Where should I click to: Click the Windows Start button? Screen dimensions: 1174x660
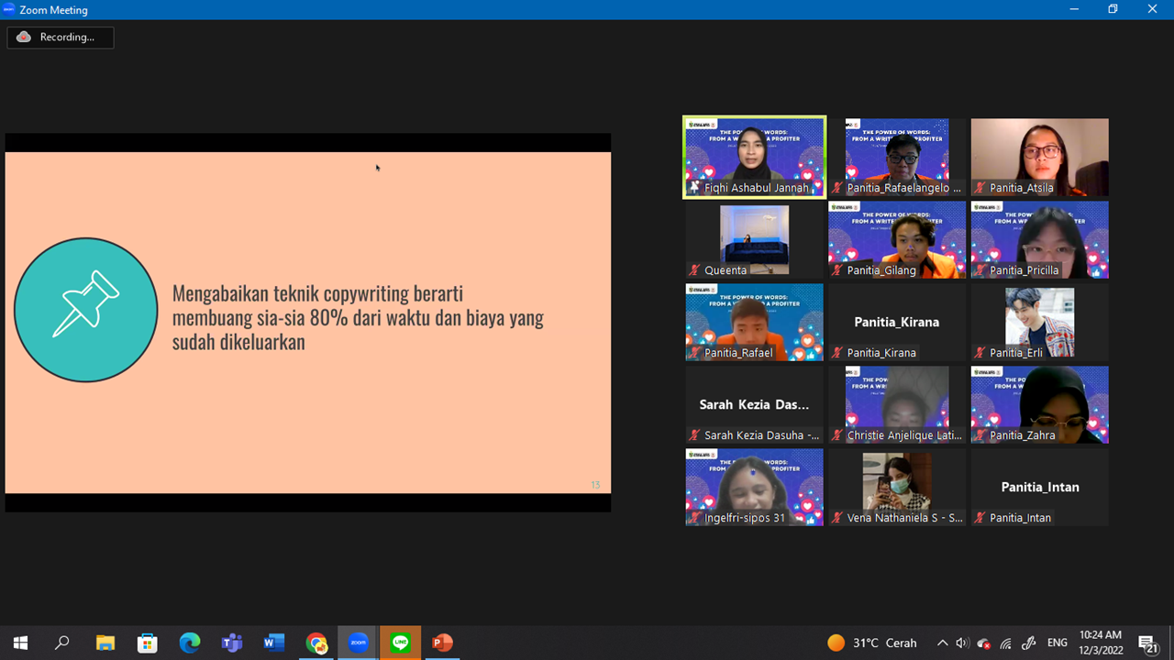[x=20, y=643]
